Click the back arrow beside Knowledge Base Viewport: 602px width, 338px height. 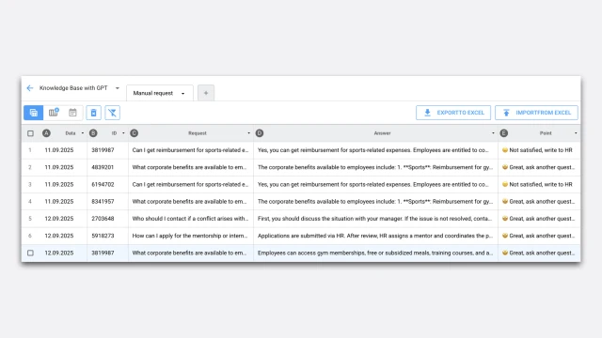[x=30, y=88]
